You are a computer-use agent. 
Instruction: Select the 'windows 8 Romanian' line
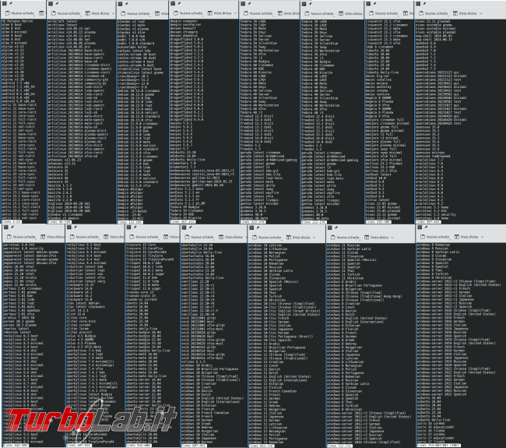[433, 245]
